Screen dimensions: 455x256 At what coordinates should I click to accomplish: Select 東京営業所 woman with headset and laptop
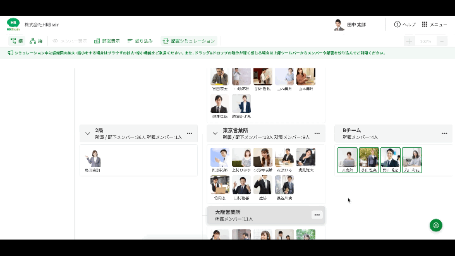click(x=263, y=157)
